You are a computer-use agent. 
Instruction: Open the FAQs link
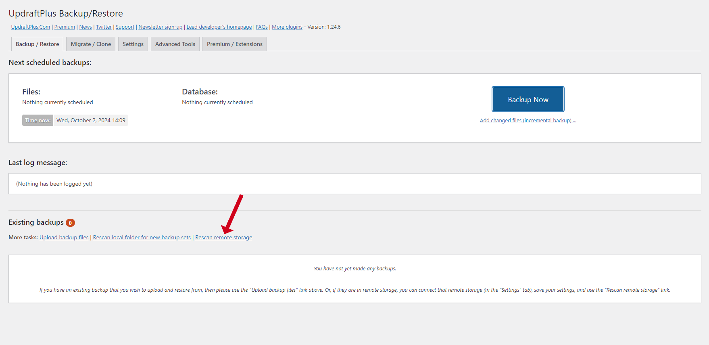click(x=262, y=27)
